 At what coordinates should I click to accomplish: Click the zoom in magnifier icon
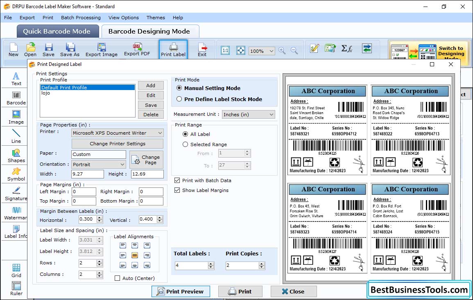coord(282,50)
